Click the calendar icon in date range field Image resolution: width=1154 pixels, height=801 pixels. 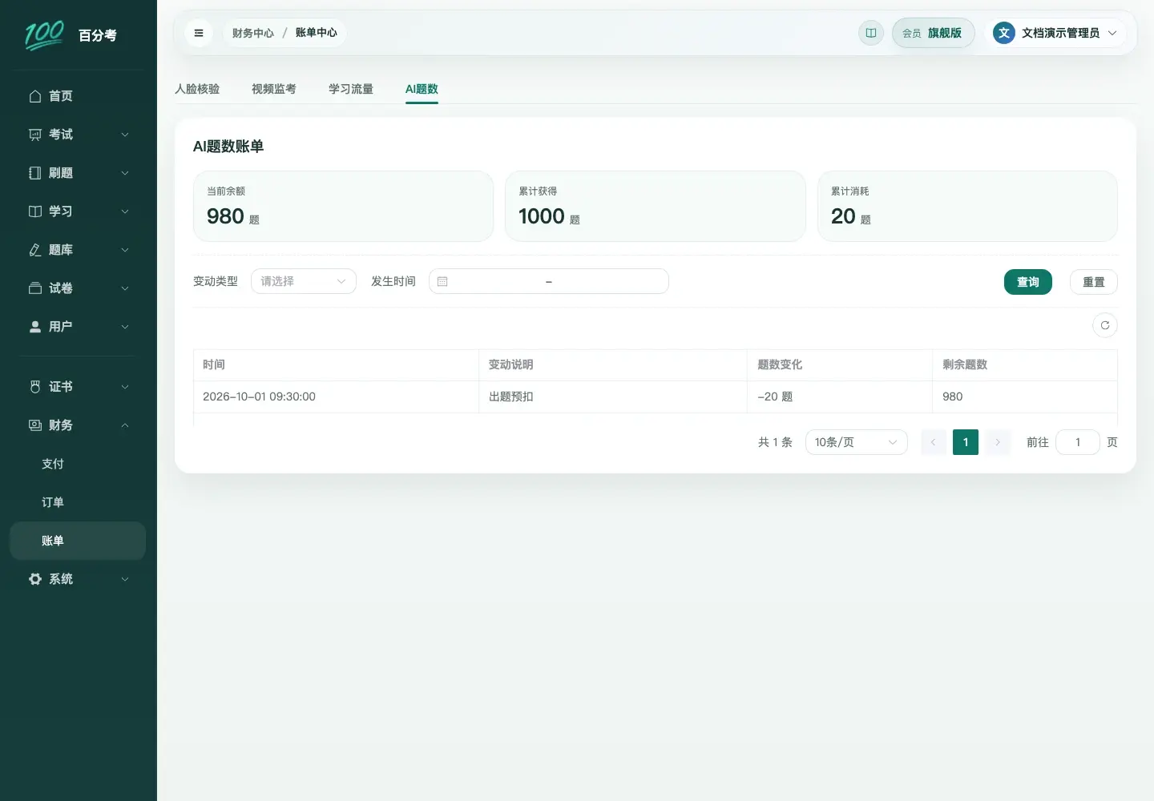[x=442, y=282]
